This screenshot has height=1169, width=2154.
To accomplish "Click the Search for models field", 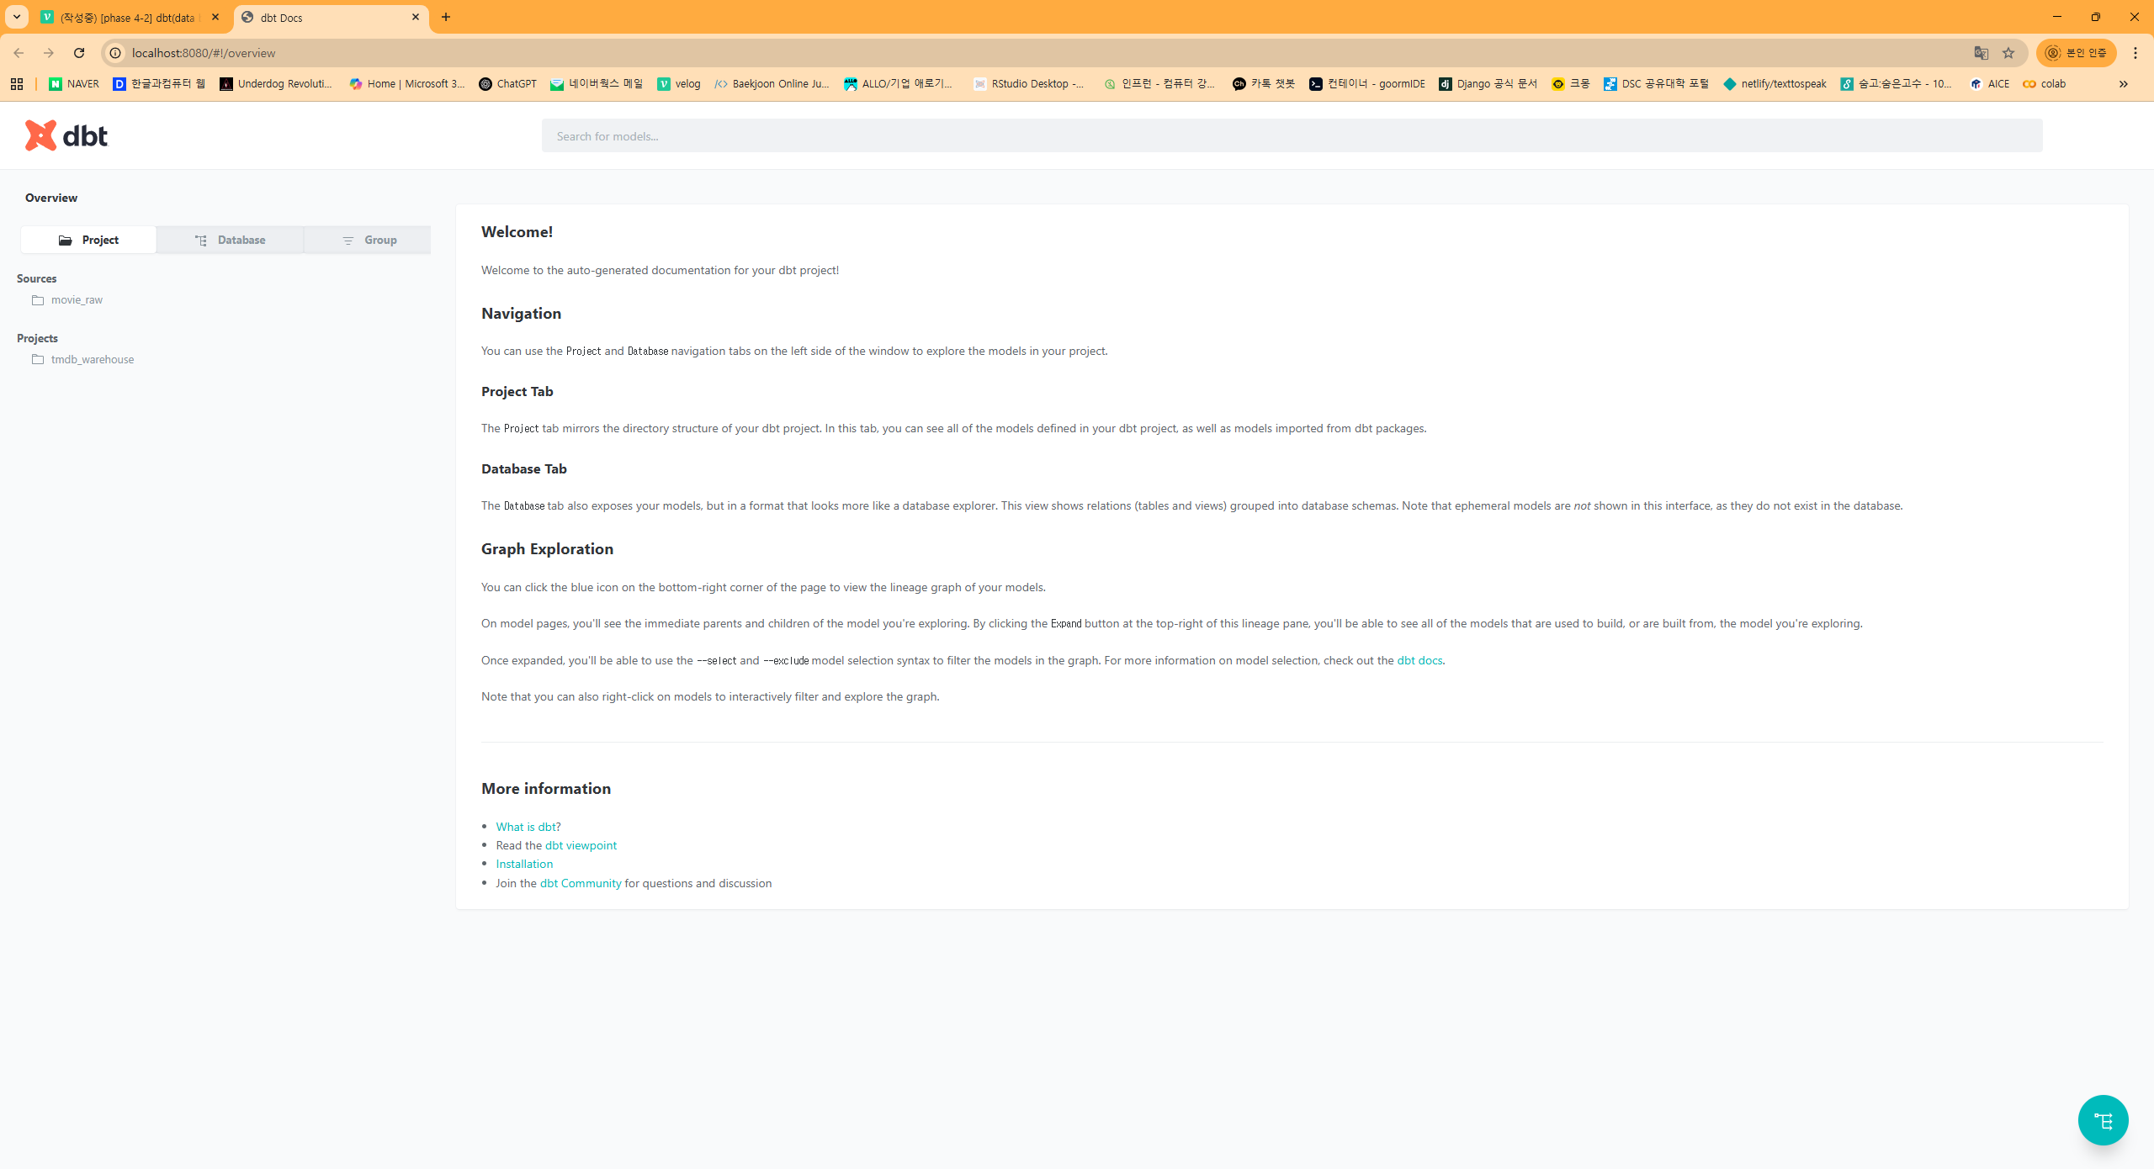I will 1292,136.
